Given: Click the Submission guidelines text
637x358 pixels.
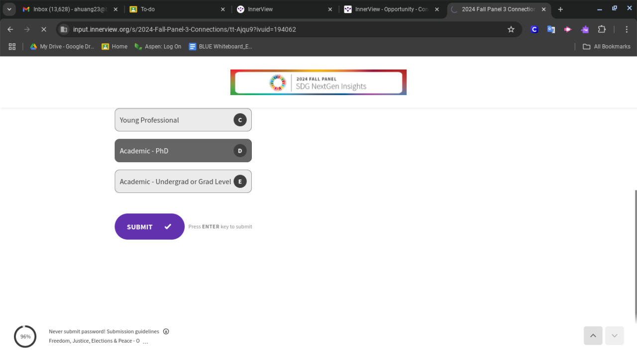Looking at the screenshot, I should tap(133, 332).
